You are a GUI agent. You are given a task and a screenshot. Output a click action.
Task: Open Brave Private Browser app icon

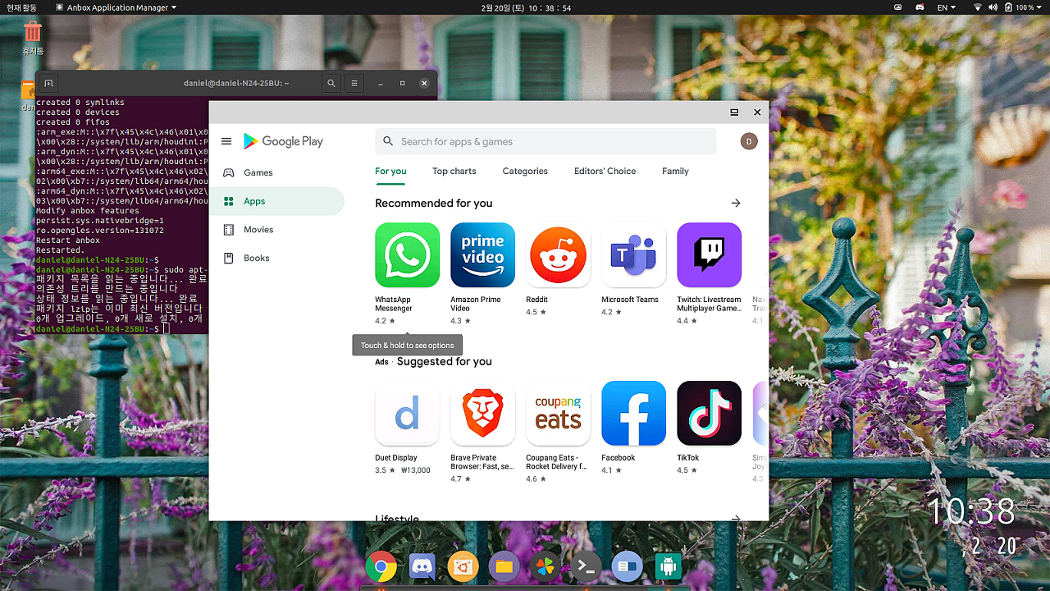pos(482,414)
